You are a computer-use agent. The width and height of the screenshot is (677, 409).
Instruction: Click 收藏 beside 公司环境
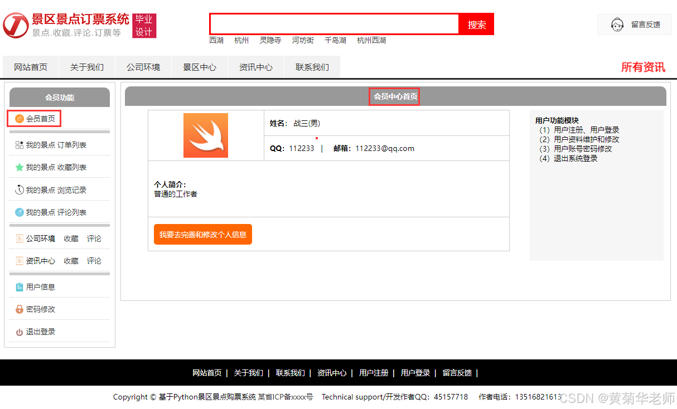click(71, 238)
